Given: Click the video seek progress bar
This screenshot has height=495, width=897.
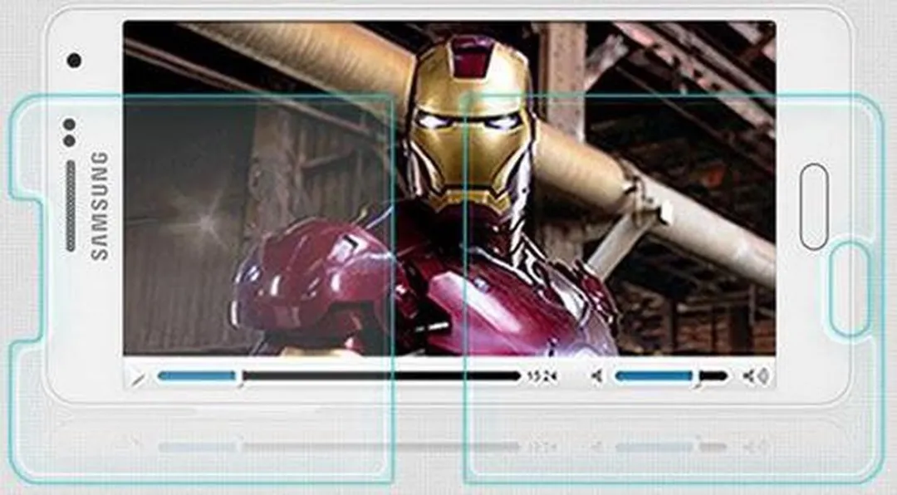Looking at the screenshot, I should click(339, 376).
